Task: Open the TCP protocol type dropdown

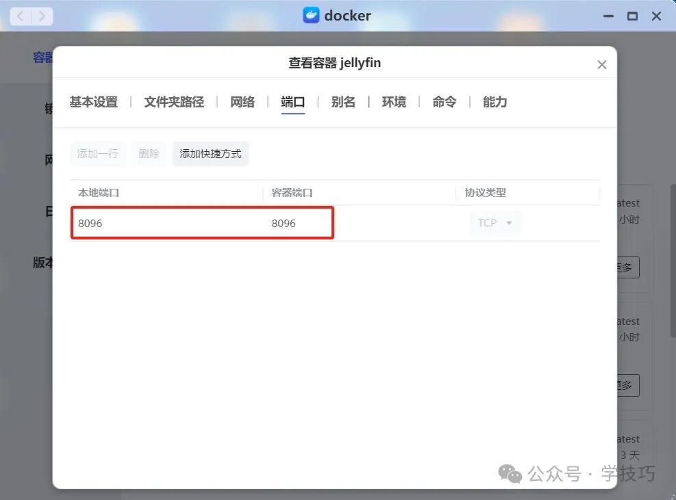Action: click(495, 222)
